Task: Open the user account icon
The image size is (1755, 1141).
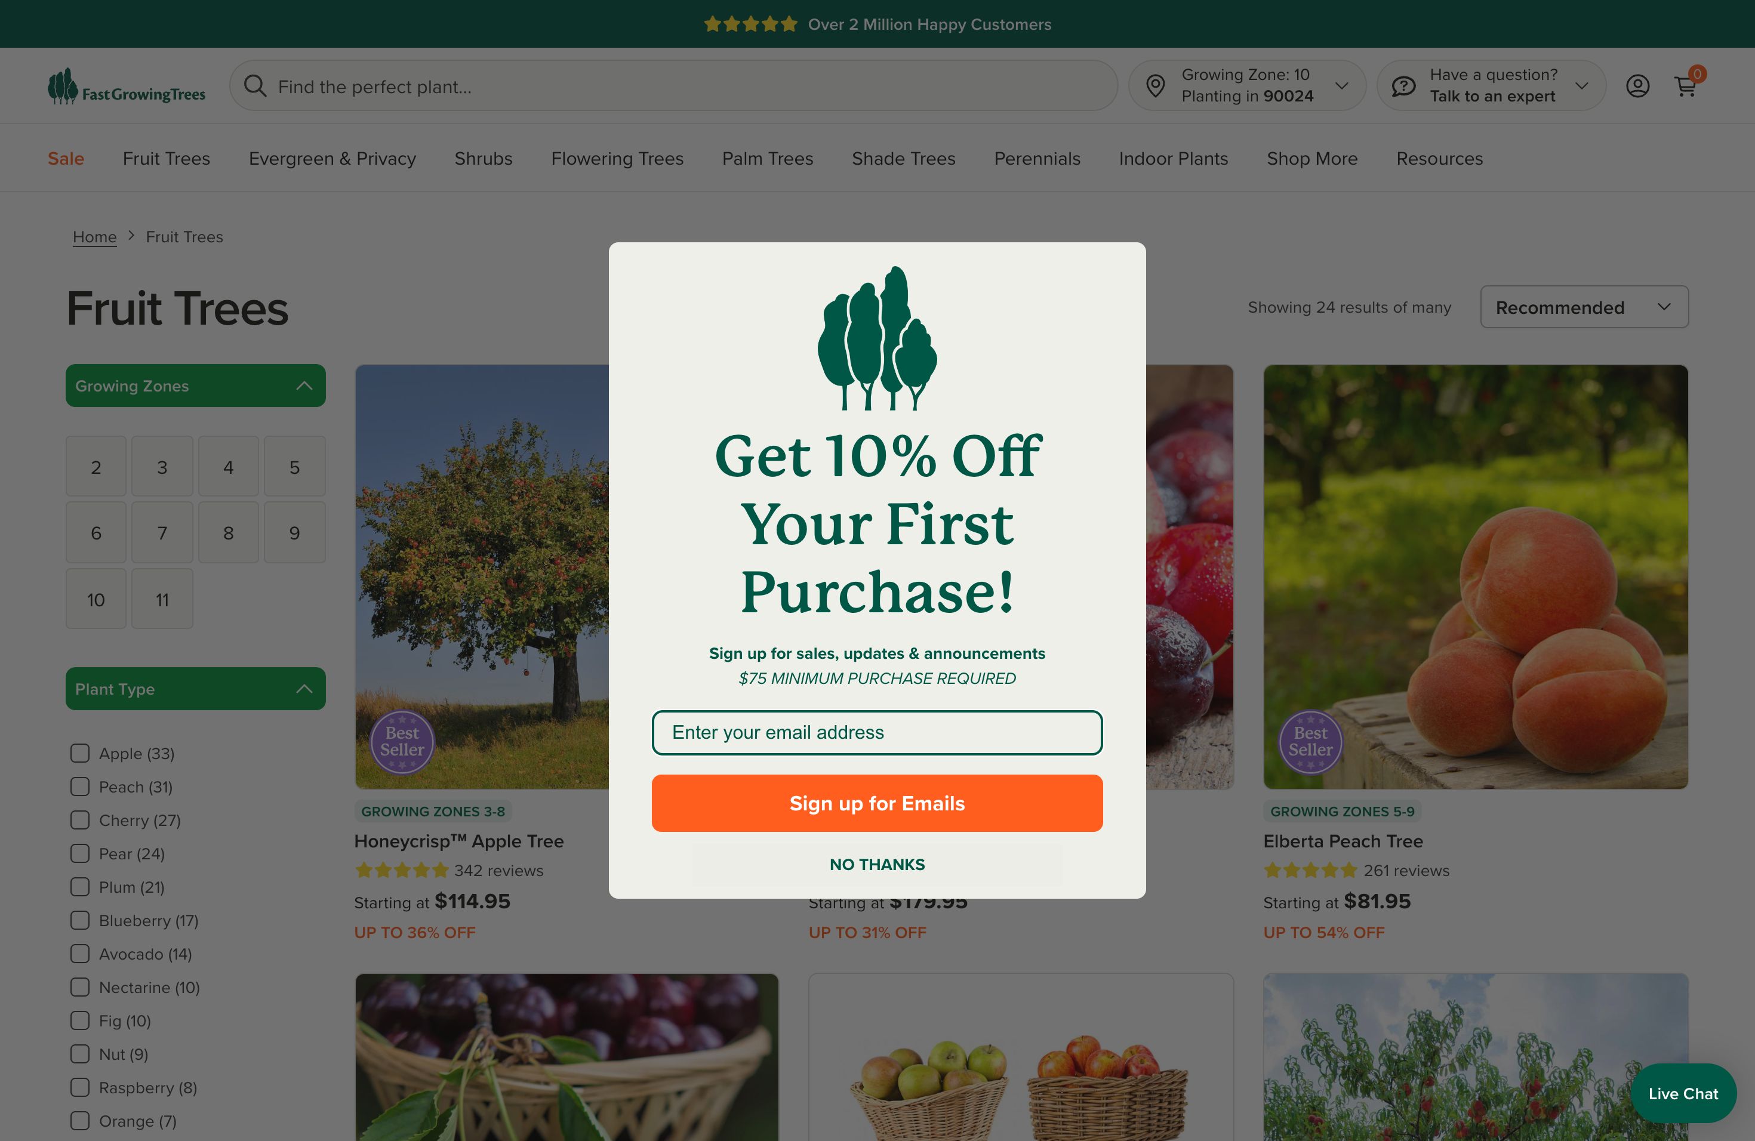Action: 1637,87
